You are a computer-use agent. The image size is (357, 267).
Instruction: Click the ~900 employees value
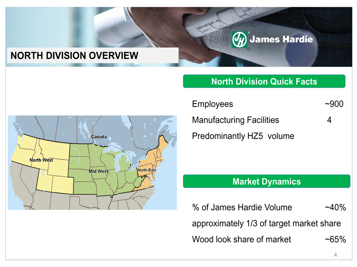tap(334, 104)
